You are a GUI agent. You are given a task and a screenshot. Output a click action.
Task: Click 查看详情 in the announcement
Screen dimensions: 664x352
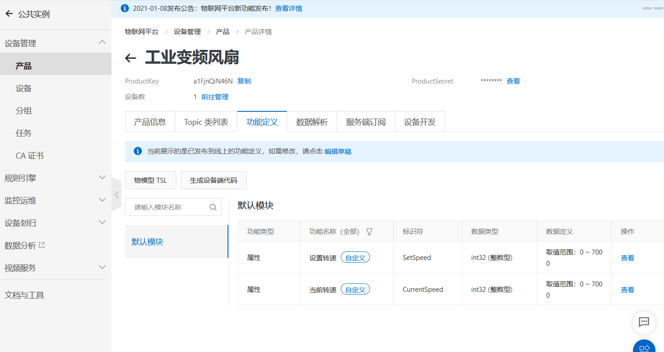pos(289,8)
